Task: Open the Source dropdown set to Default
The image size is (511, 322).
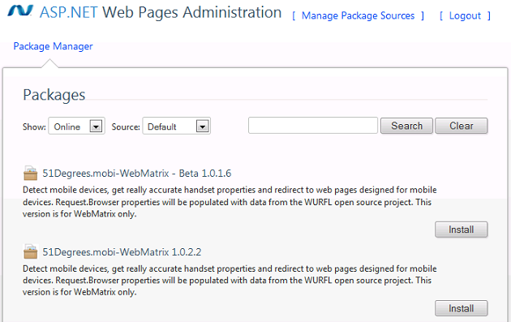Action: click(x=176, y=127)
